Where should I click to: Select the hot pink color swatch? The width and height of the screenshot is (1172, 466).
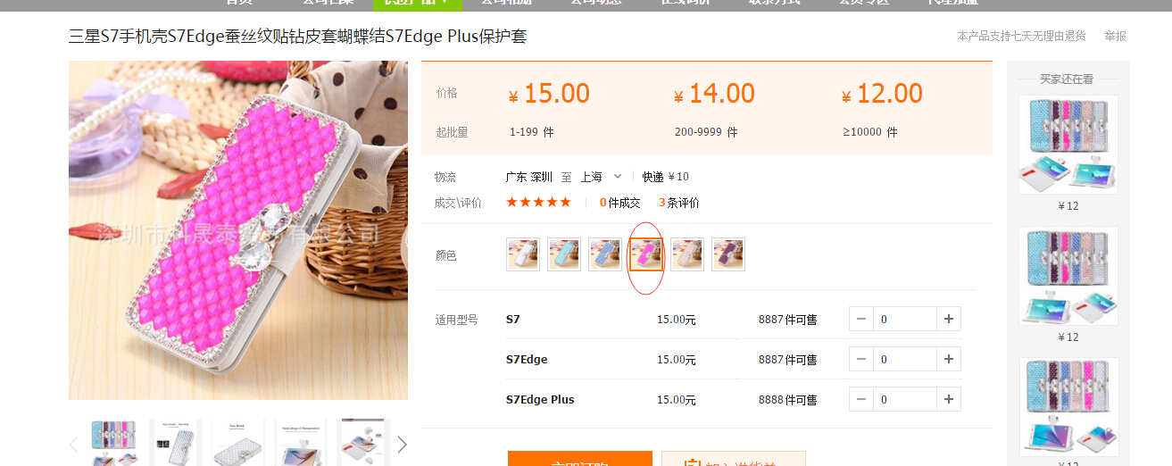646,254
